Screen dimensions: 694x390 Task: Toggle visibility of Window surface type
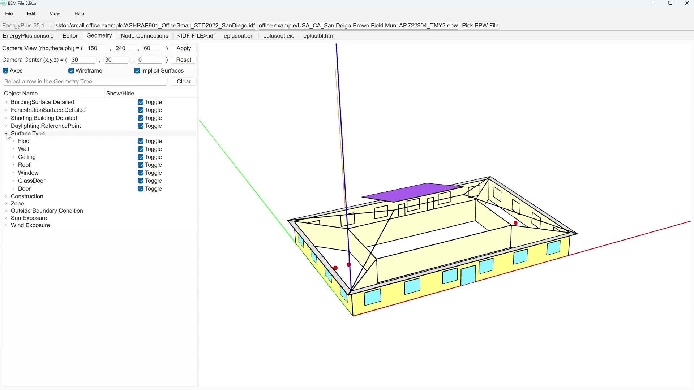pos(141,173)
